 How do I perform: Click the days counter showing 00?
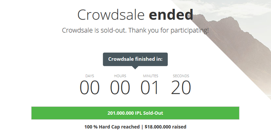[90, 88]
